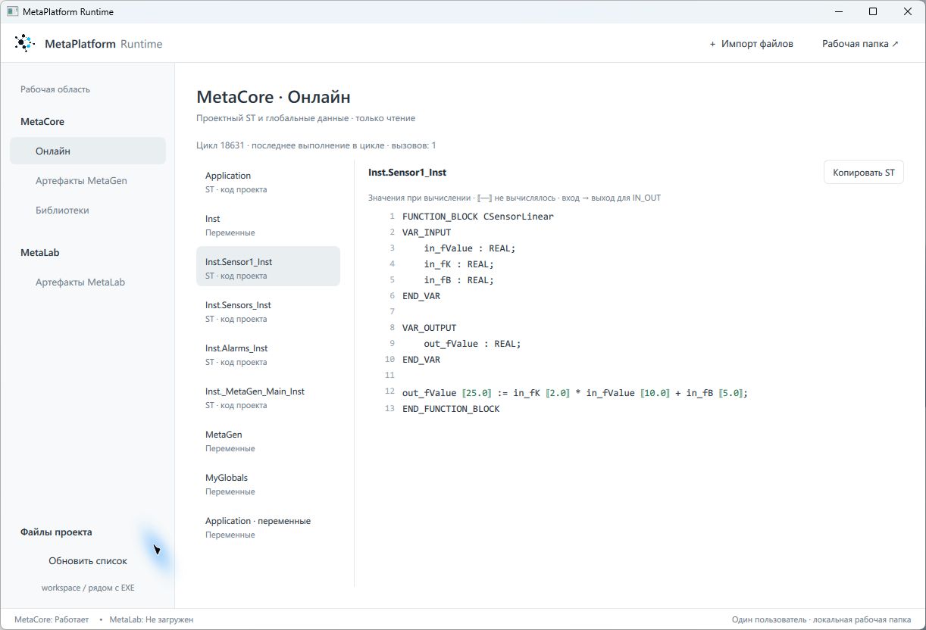Click the [5.0] value of in_fB

click(730, 393)
